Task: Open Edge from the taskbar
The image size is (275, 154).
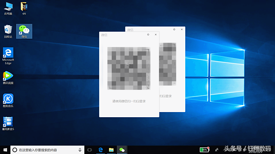Action: tap(101, 150)
